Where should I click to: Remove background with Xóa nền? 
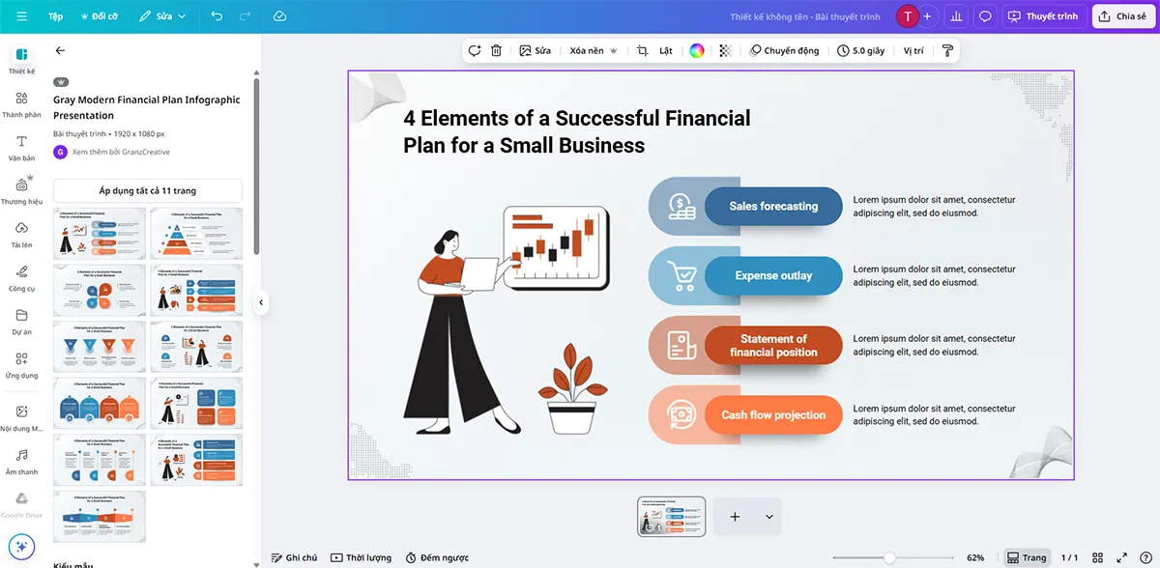tap(593, 50)
